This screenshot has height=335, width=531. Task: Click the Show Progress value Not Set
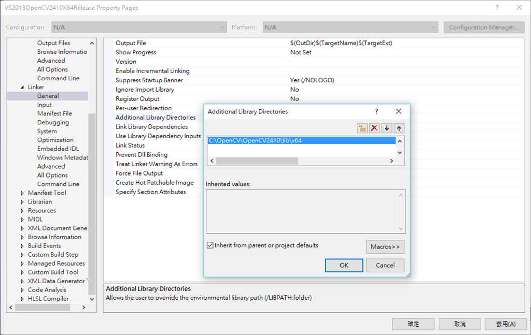click(x=301, y=52)
